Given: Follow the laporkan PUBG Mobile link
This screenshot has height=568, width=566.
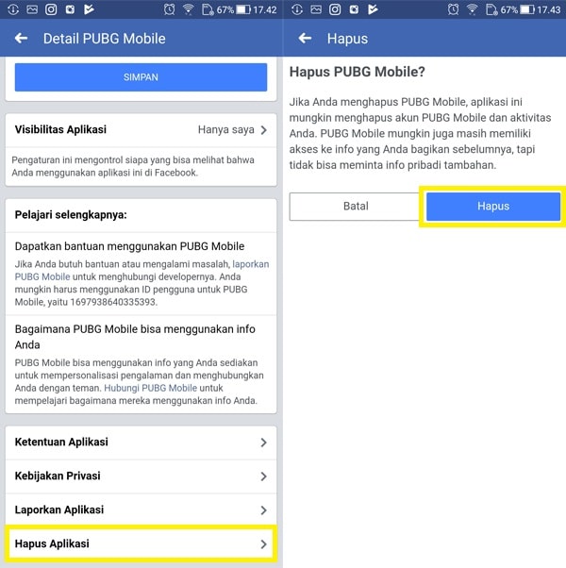Looking at the screenshot, I should 141,270.
